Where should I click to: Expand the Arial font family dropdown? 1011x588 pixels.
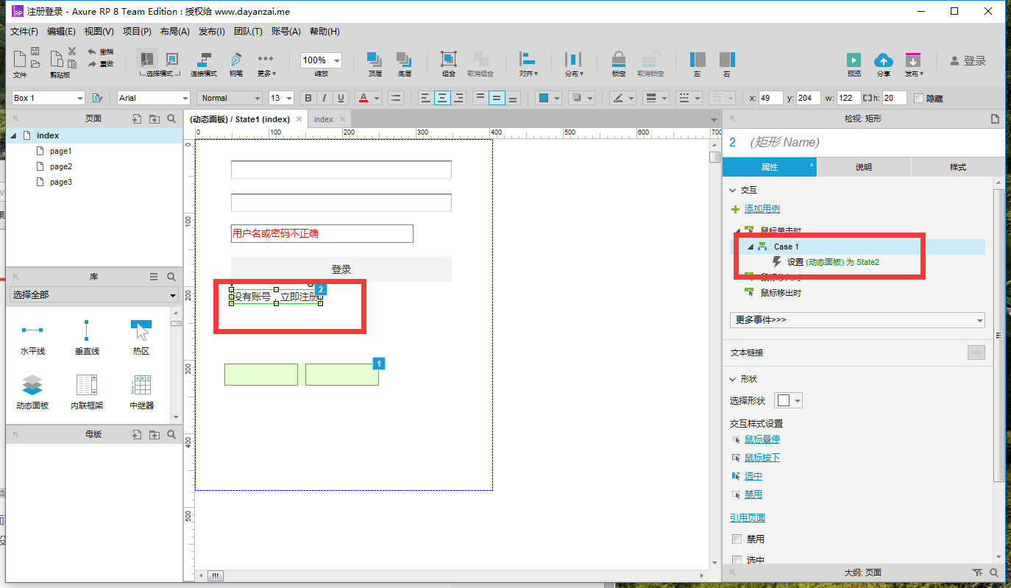tap(154, 98)
